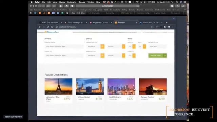Switch to the FluxKeylogger tab
This screenshot has height=122, width=217.
pos(76,22)
